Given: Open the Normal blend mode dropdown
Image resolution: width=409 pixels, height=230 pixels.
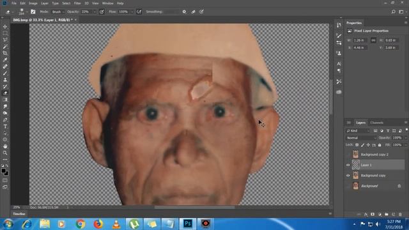Looking at the screenshot, I should 361,138.
